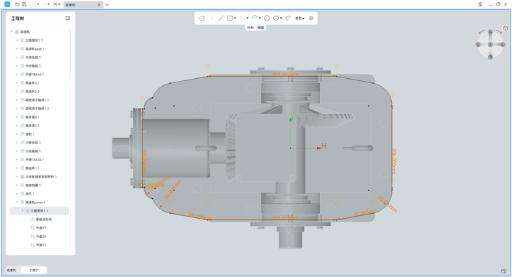This screenshot has height=277, width=512.
Task: Open the Rectangle tool dropdown arrow
Action: 235,18
